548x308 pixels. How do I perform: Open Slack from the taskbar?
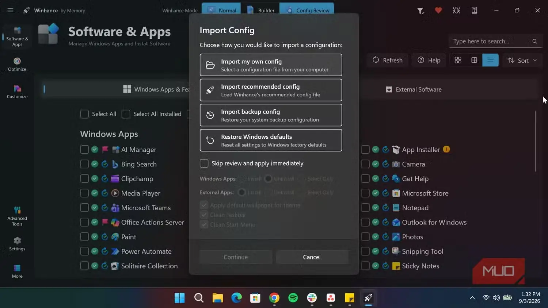312,298
